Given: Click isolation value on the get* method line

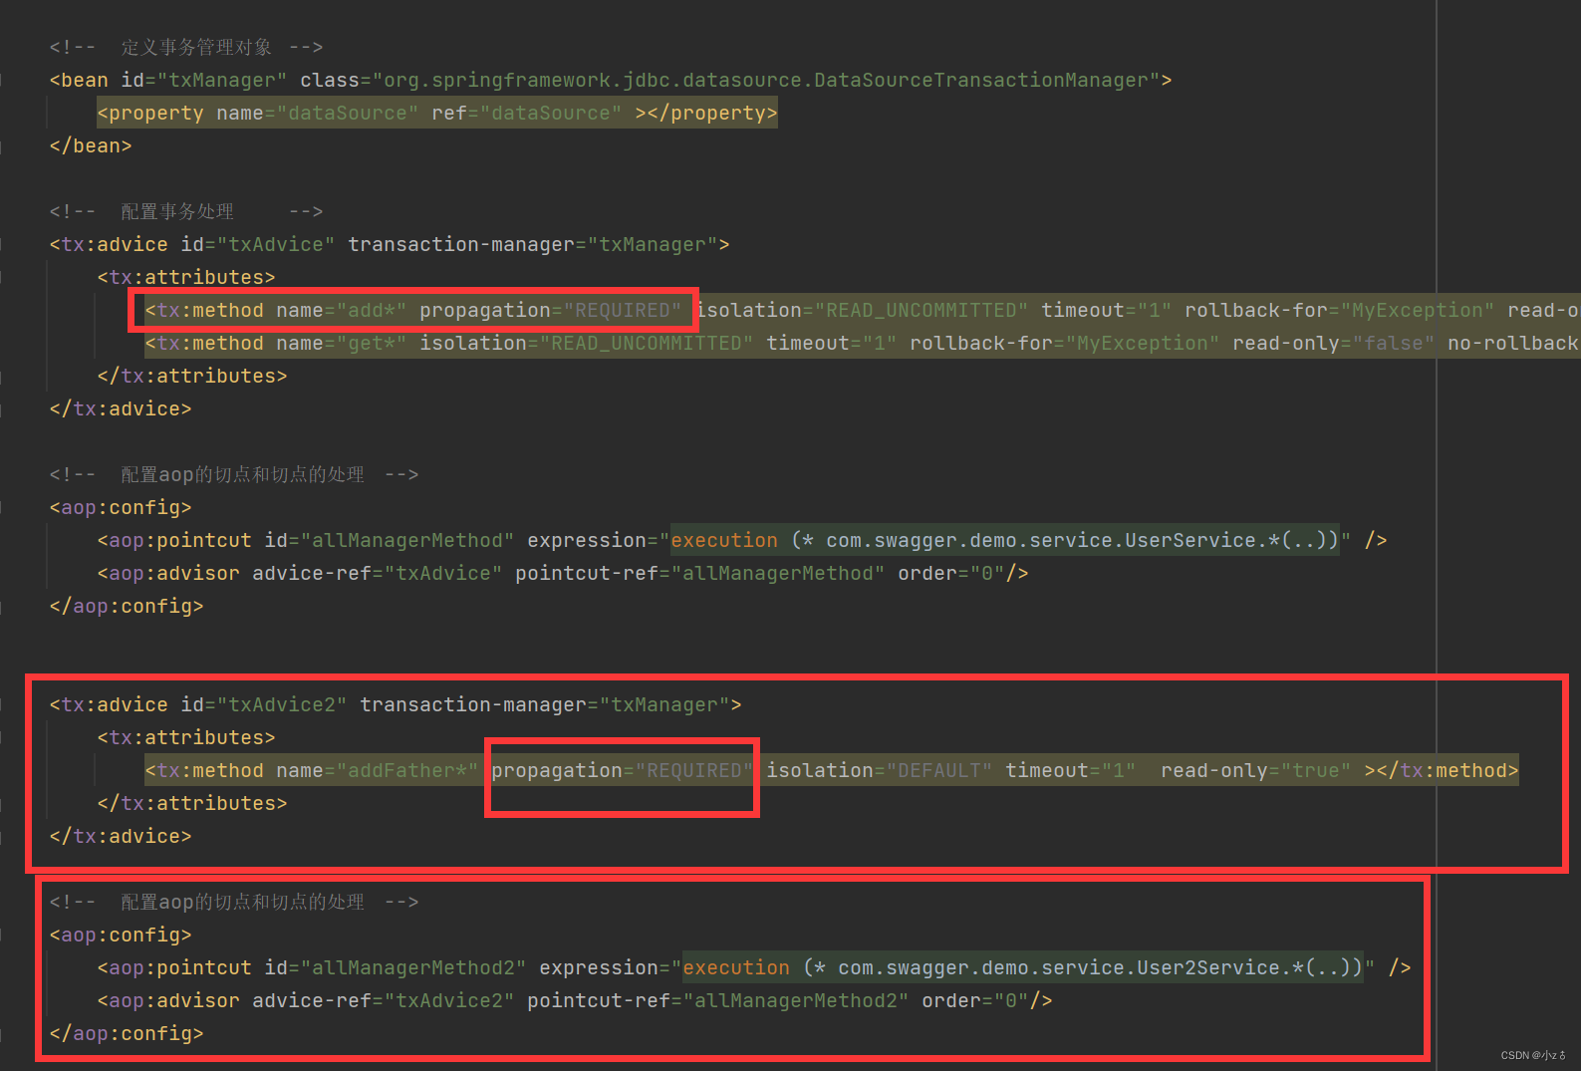Looking at the screenshot, I should click(x=647, y=343).
